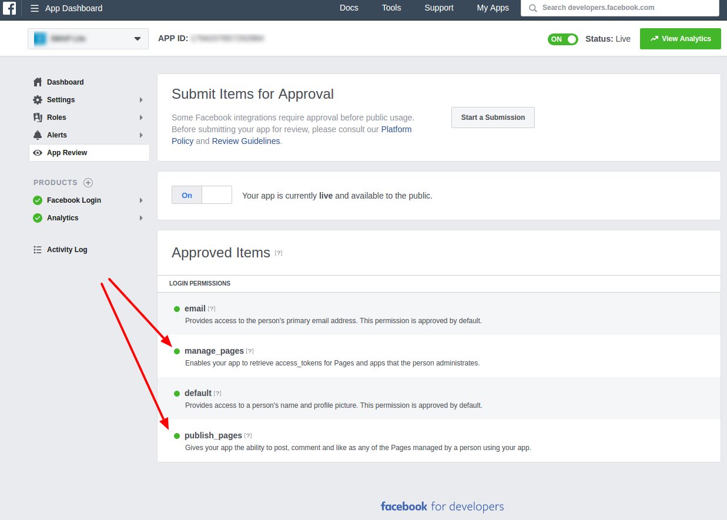727x520 pixels.
Task: Click the help icon beside Approved Items
Action: pos(279,253)
